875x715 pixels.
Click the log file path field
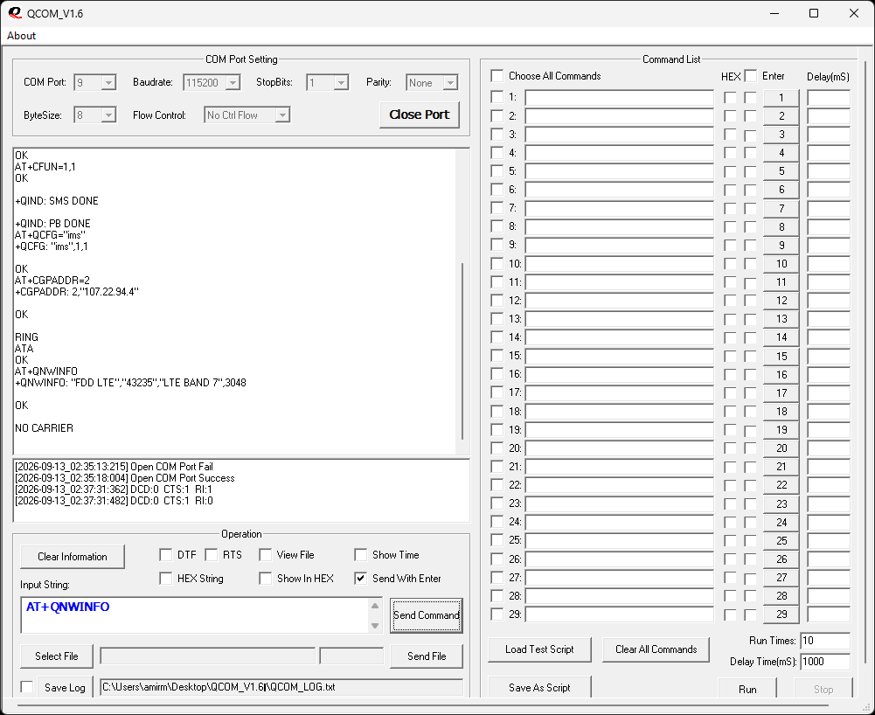point(281,687)
